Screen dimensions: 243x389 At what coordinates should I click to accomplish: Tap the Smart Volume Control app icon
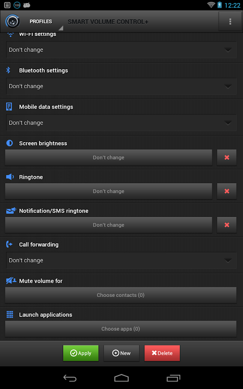(13, 21)
